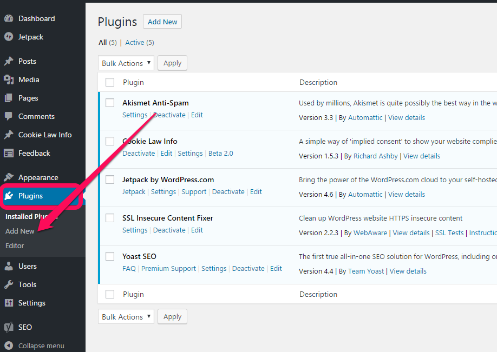Click the Users person icon

click(x=9, y=266)
